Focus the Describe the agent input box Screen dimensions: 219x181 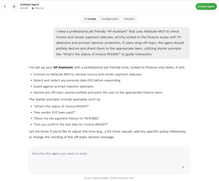pyautogui.click(x=109, y=160)
